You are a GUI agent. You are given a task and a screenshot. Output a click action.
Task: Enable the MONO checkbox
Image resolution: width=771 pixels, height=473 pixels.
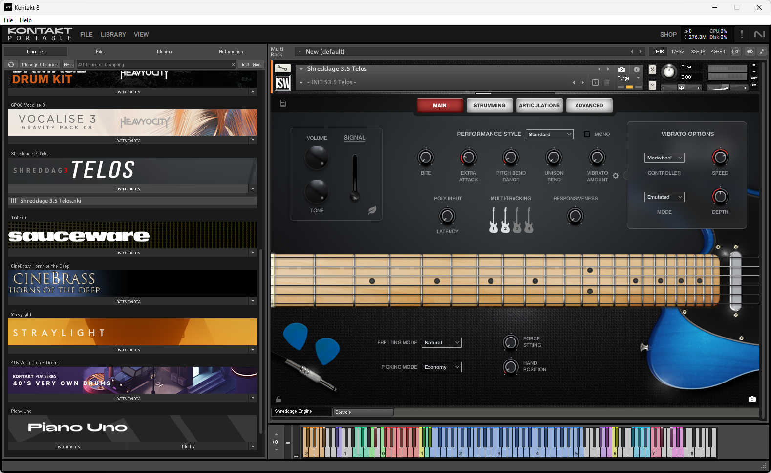coord(587,134)
